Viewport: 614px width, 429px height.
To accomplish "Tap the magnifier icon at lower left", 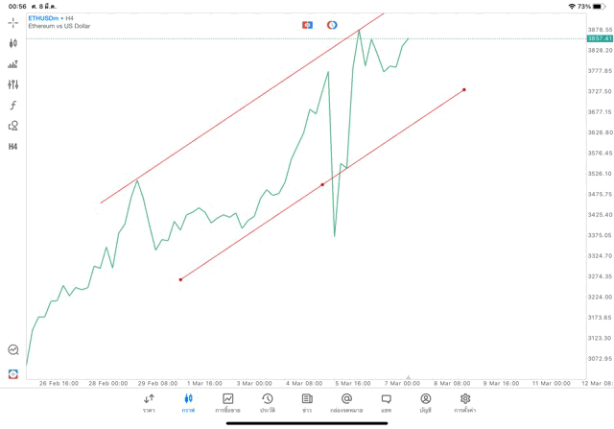I will tap(13, 350).
